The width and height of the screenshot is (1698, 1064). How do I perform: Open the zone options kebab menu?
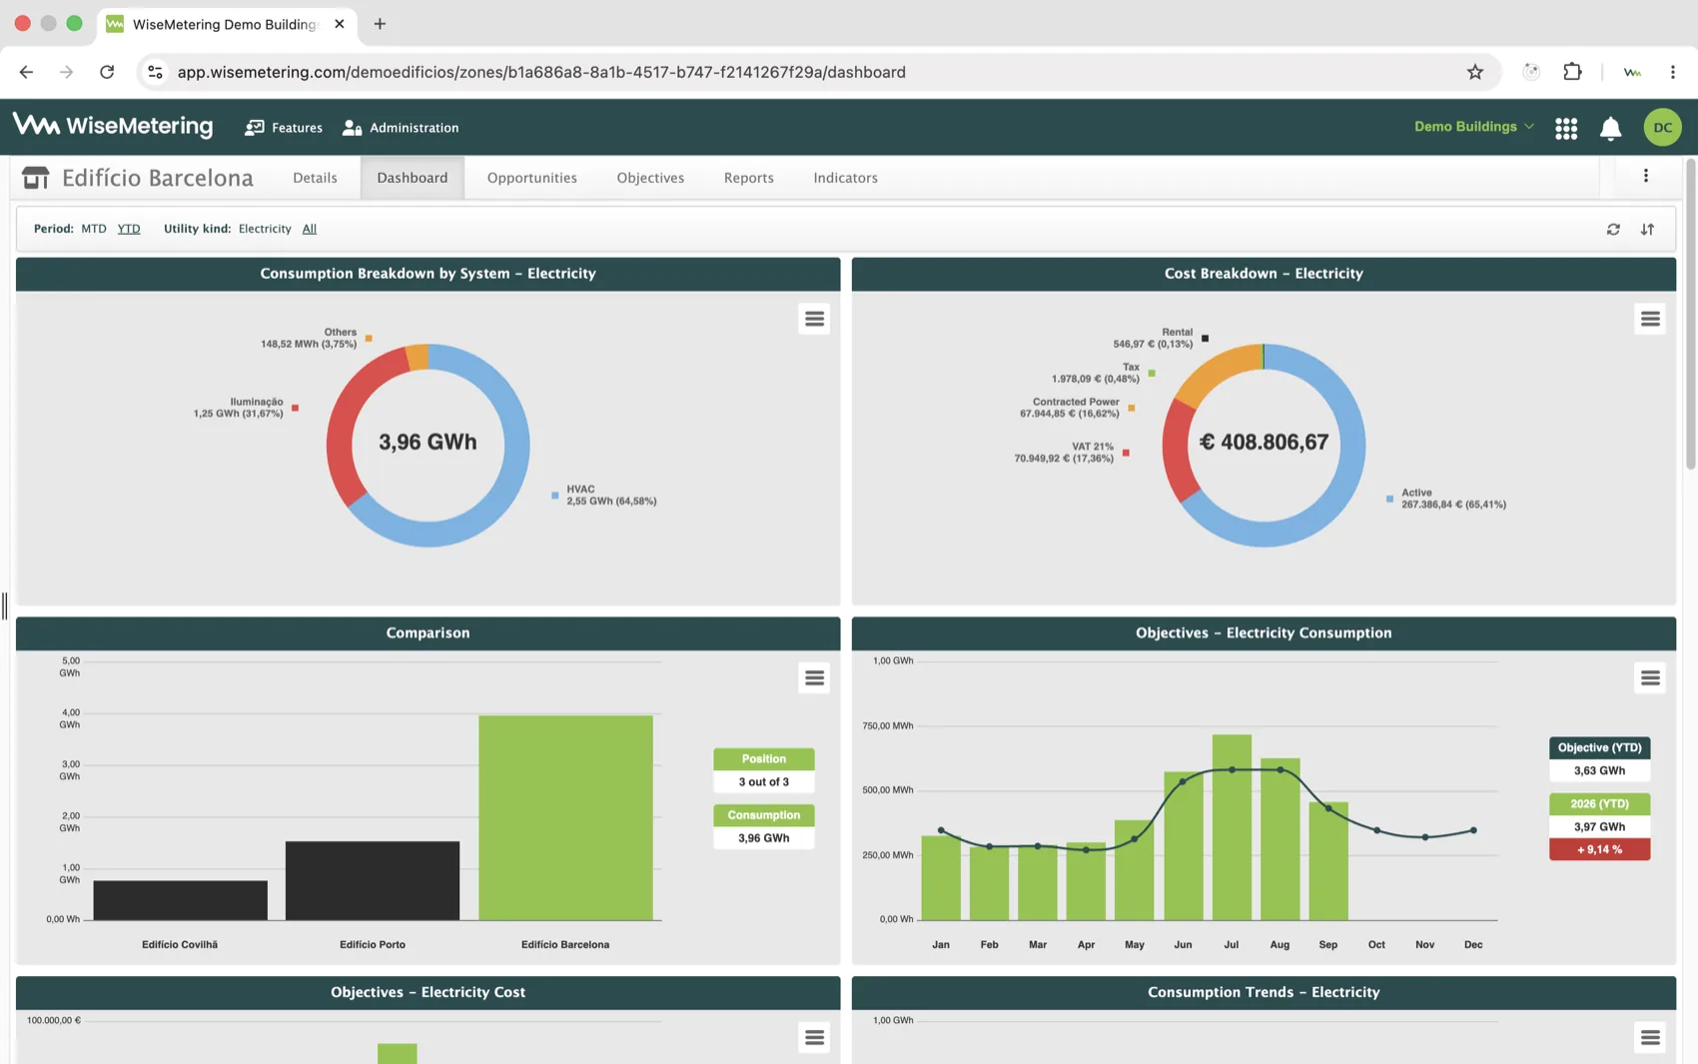coord(1646,176)
